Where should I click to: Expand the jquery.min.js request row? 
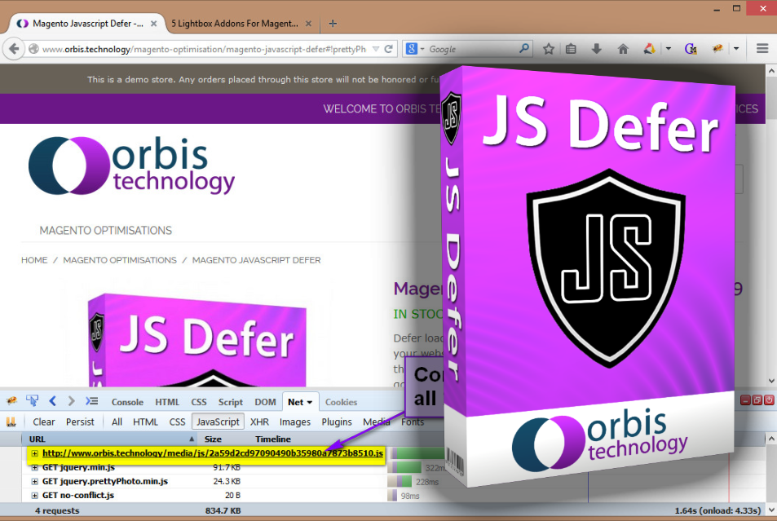pyautogui.click(x=35, y=467)
